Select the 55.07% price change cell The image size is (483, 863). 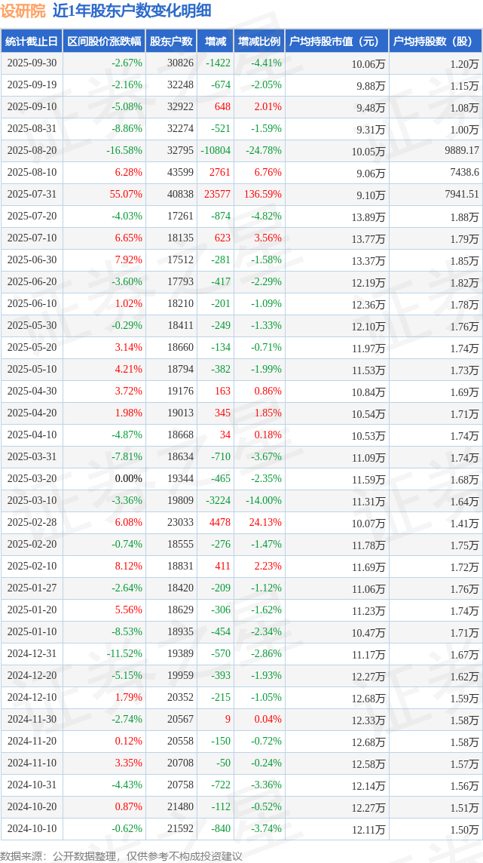point(126,195)
